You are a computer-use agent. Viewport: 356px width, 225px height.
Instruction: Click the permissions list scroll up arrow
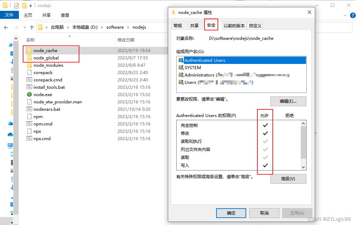(x=303, y=123)
